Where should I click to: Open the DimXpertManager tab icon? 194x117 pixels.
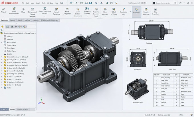coord(16,26)
